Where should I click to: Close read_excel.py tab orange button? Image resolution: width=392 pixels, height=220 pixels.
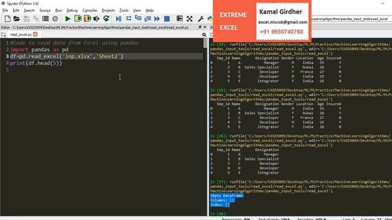tap(36, 34)
